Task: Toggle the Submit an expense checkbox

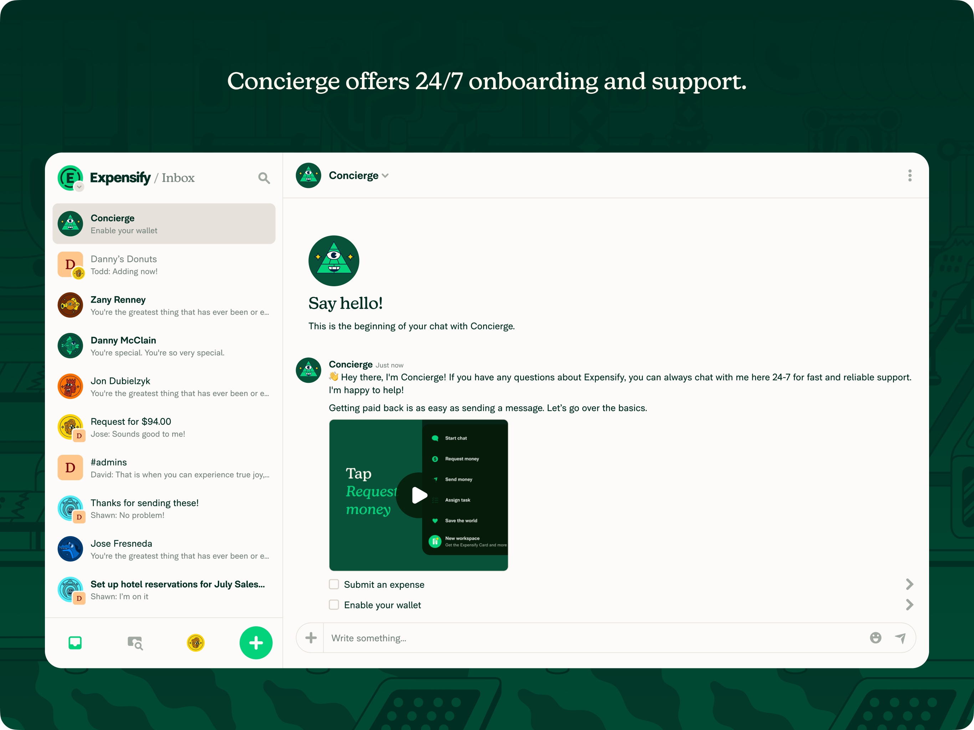Action: click(334, 584)
